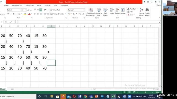The width and height of the screenshot is (177, 99).
Task: Open Conditional Formatting
Action: [90, 12]
